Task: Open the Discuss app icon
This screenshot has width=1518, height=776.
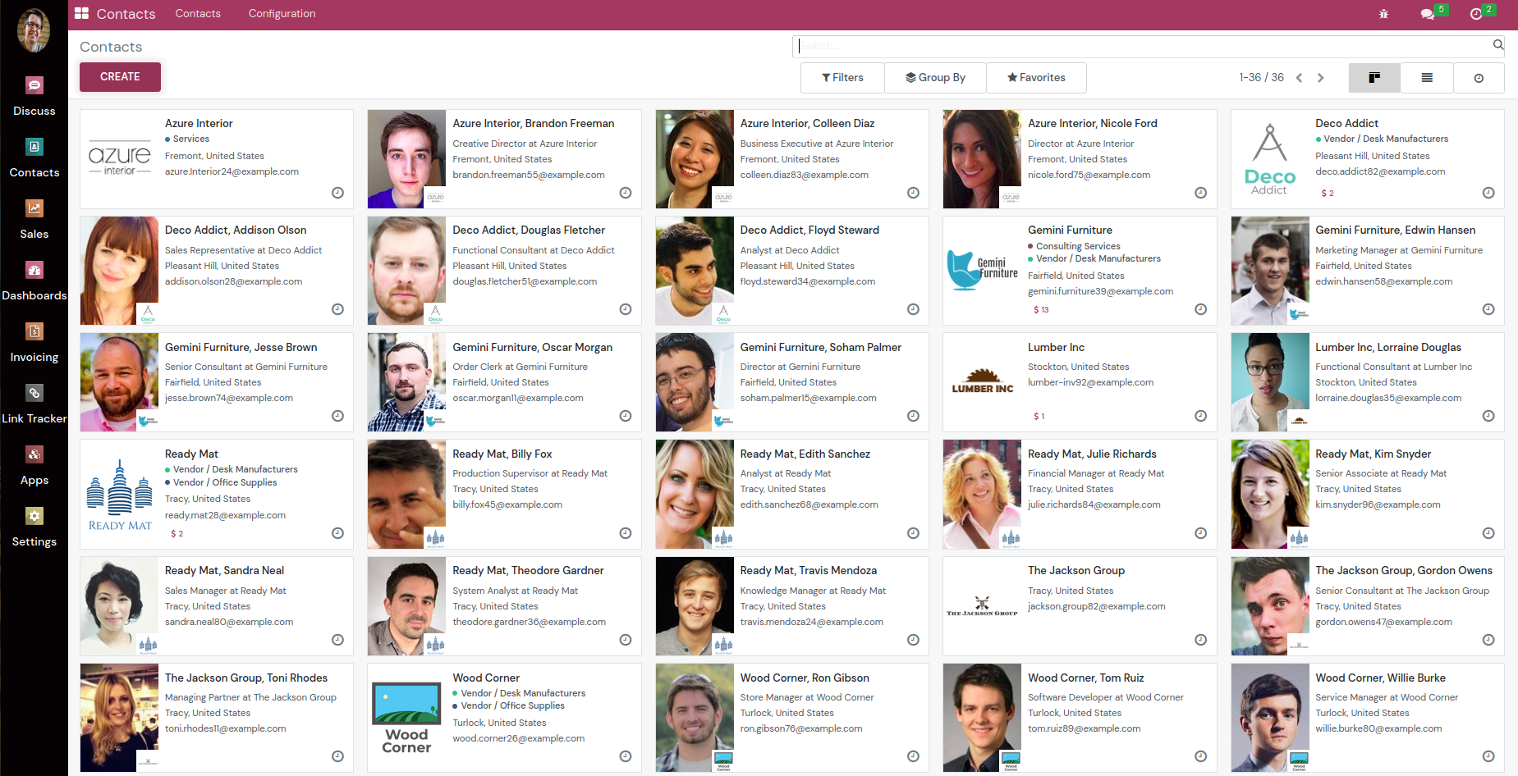Action: [34, 85]
